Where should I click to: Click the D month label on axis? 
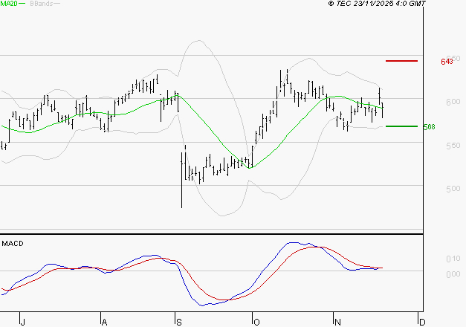click(x=422, y=322)
